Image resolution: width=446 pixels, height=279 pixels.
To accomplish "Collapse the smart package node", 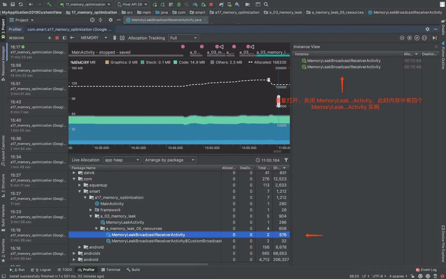I will pyautogui.click(x=79, y=191).
